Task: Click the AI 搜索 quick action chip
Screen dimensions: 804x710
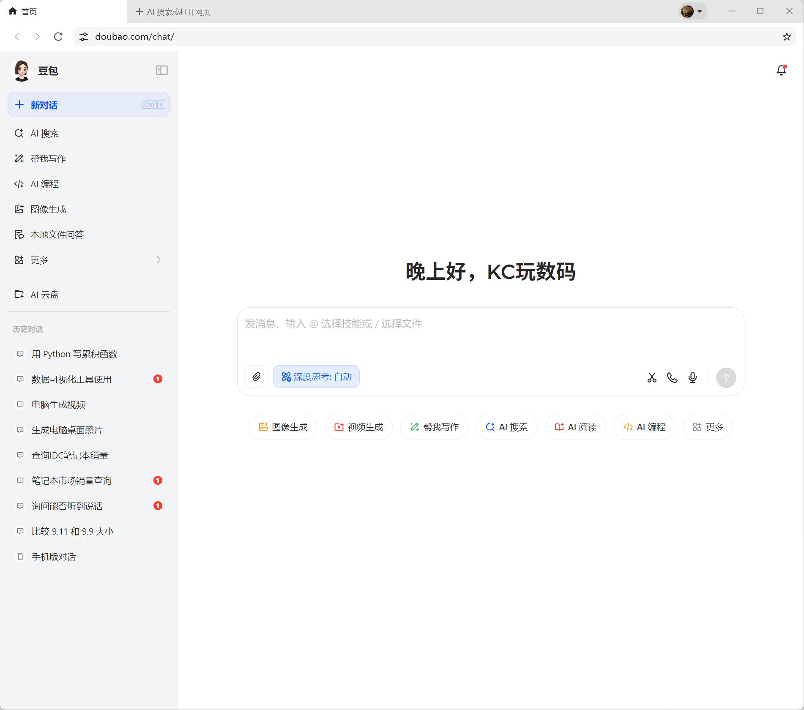Action: (x=506, y=427)
